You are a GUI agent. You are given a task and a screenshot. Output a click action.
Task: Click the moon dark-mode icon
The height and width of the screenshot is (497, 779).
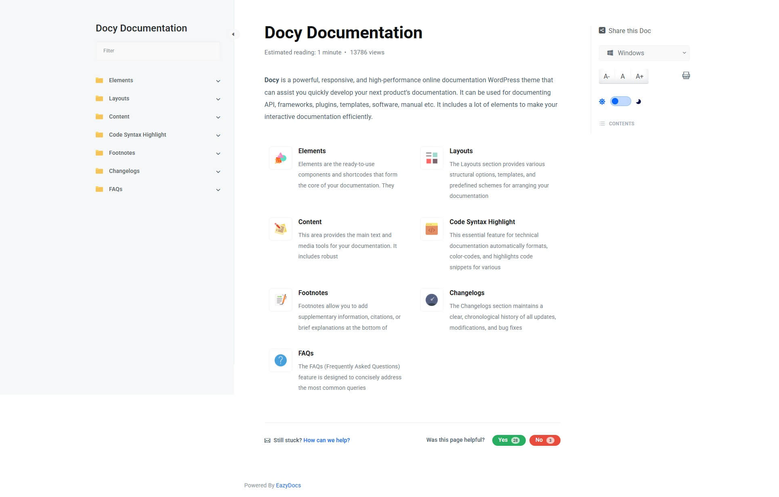pyautogui.click(x=638, y=102)
